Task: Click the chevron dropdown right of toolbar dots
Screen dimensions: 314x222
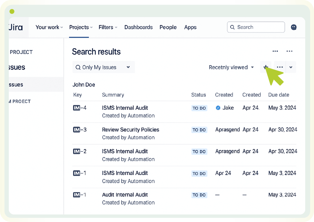Action: [291, 67]
